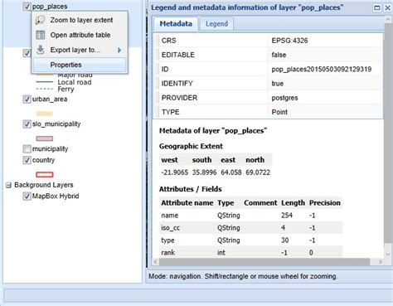393x306 pixels.
Task: Choose Open attribute table
Action: pos(80,35)
